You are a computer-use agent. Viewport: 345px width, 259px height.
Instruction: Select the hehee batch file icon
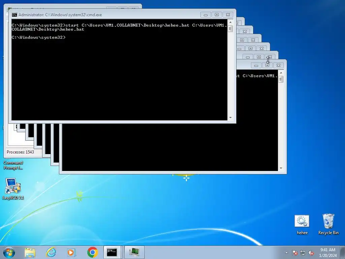pyautogui.click(x=302, y=225)
